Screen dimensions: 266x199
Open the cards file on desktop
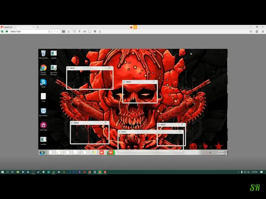[x=43, y=97]
